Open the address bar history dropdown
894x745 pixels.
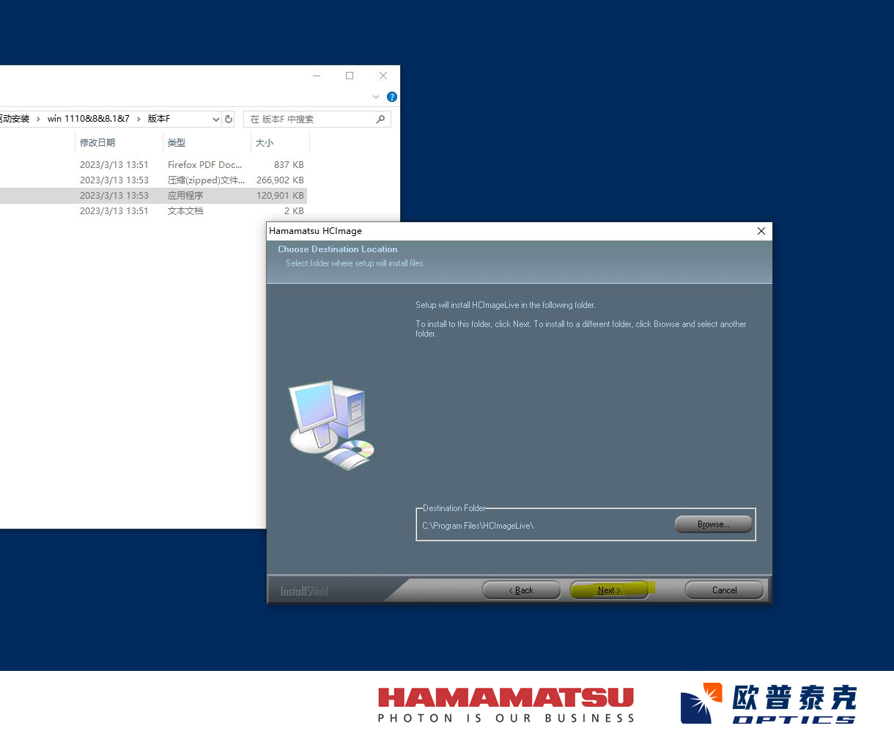click(x=215, y=119)
